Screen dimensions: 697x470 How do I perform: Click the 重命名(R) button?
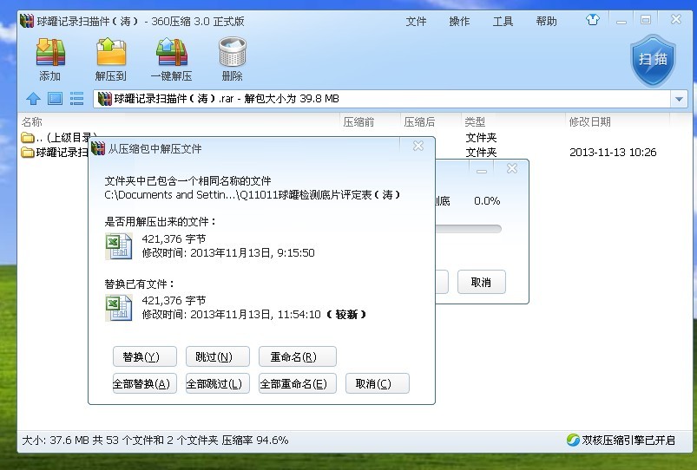[x=298, y=356]
